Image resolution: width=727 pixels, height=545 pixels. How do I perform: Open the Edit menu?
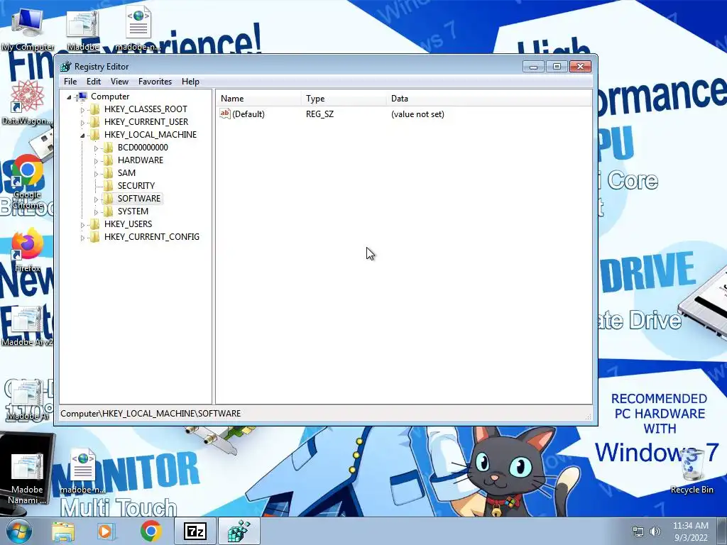94,82
